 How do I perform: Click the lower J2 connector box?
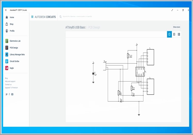(x=150, y=87)
